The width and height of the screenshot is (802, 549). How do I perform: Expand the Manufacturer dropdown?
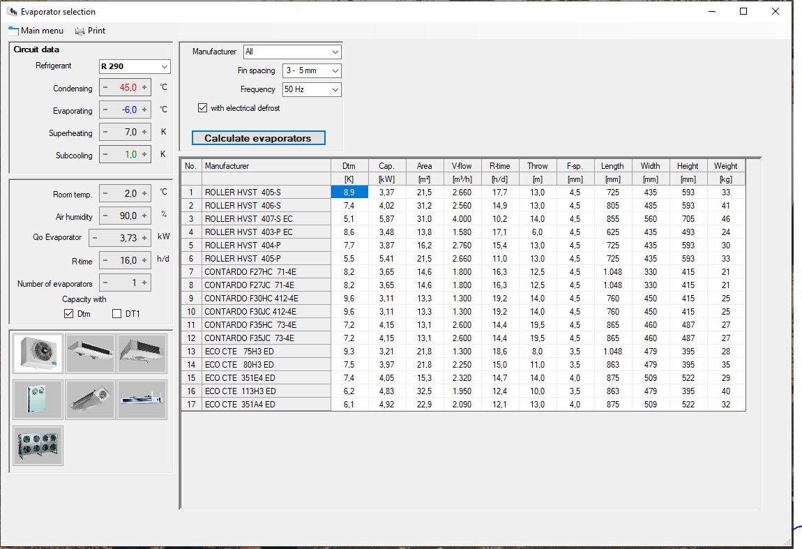(335, 52)
